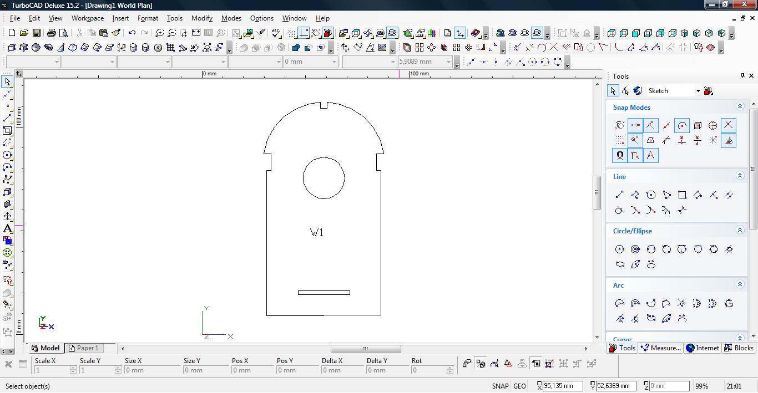This screenshot has width=758, height=393.
Task: Click the Save icon in the toolbar
Action: coord(36,33)
